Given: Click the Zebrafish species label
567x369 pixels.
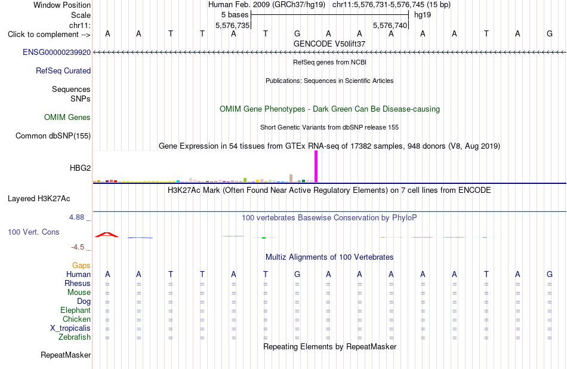Looking at the screenshot, I should click(x=75, y=337).
